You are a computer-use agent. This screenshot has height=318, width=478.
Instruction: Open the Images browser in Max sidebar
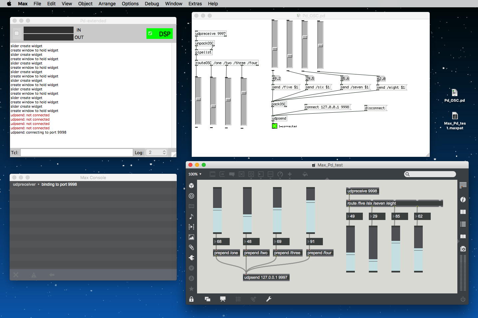coord(191,237)
